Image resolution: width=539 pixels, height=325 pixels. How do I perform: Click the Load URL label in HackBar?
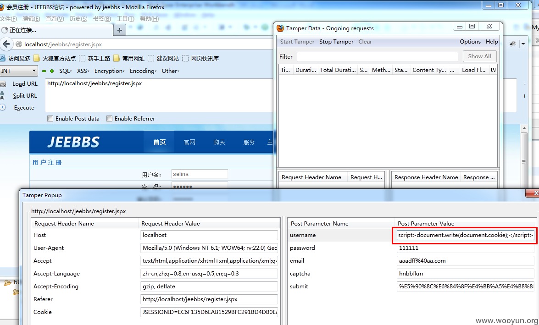tap(25, 84)
